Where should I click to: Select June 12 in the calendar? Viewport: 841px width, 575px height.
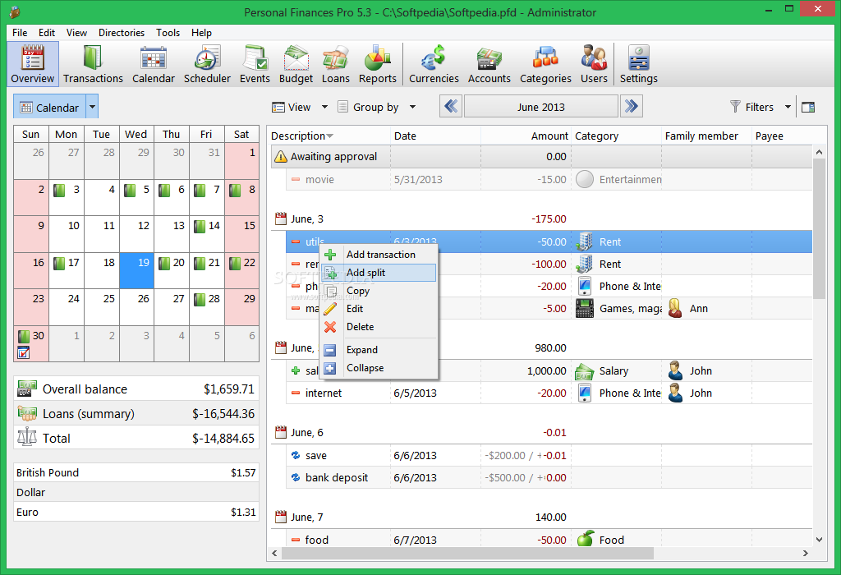click(x=137, y=234)
